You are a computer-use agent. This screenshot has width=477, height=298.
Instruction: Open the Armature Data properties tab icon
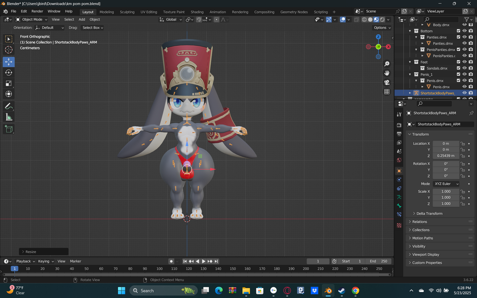tap(399, 197)
